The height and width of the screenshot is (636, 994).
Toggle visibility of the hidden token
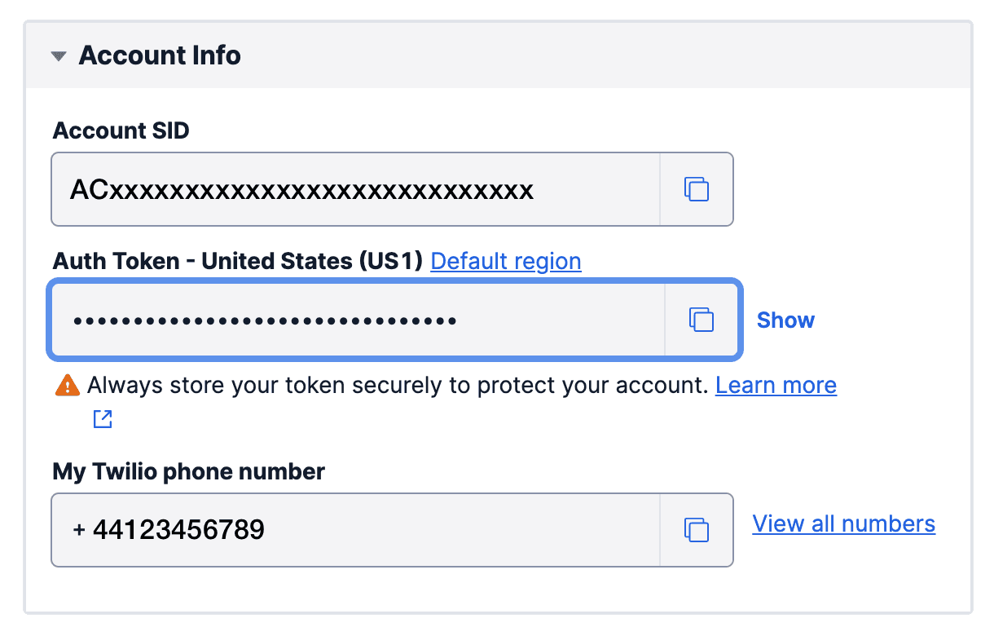(x=785, y=320)
